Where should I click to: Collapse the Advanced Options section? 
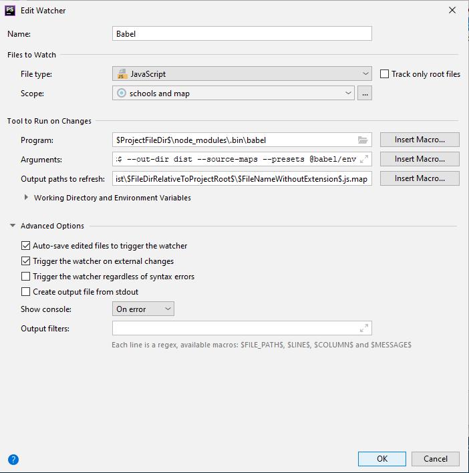pyautogui.click(x=13, y=226)
